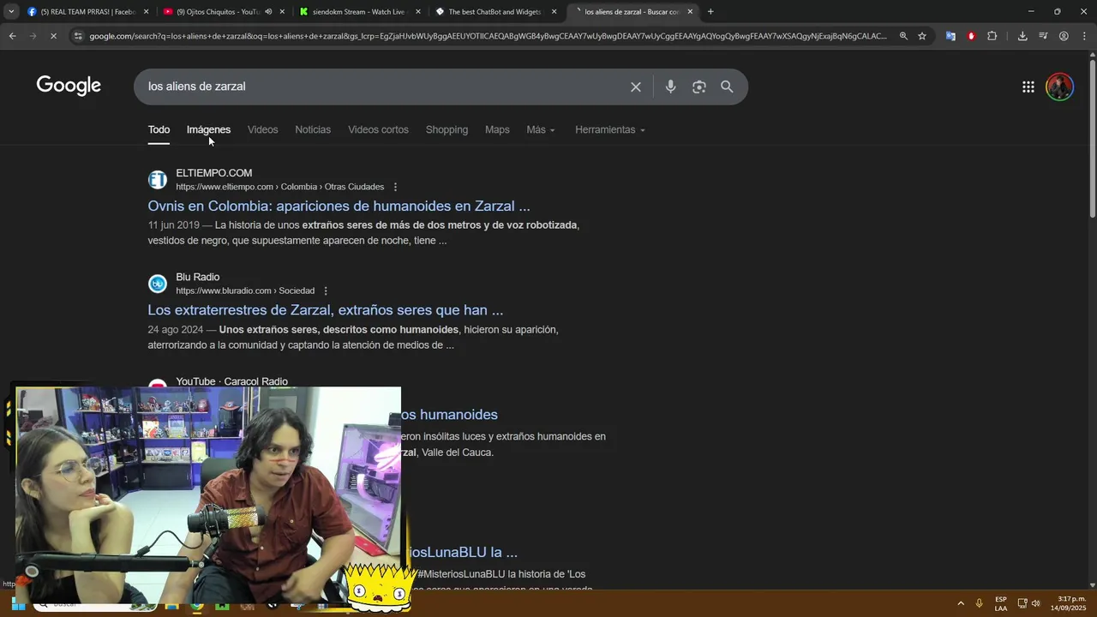This screenshot has height=617, width=1097.
Task: Open the eltiempo.com URL breadcrumb
Action: tap(279, 187)
